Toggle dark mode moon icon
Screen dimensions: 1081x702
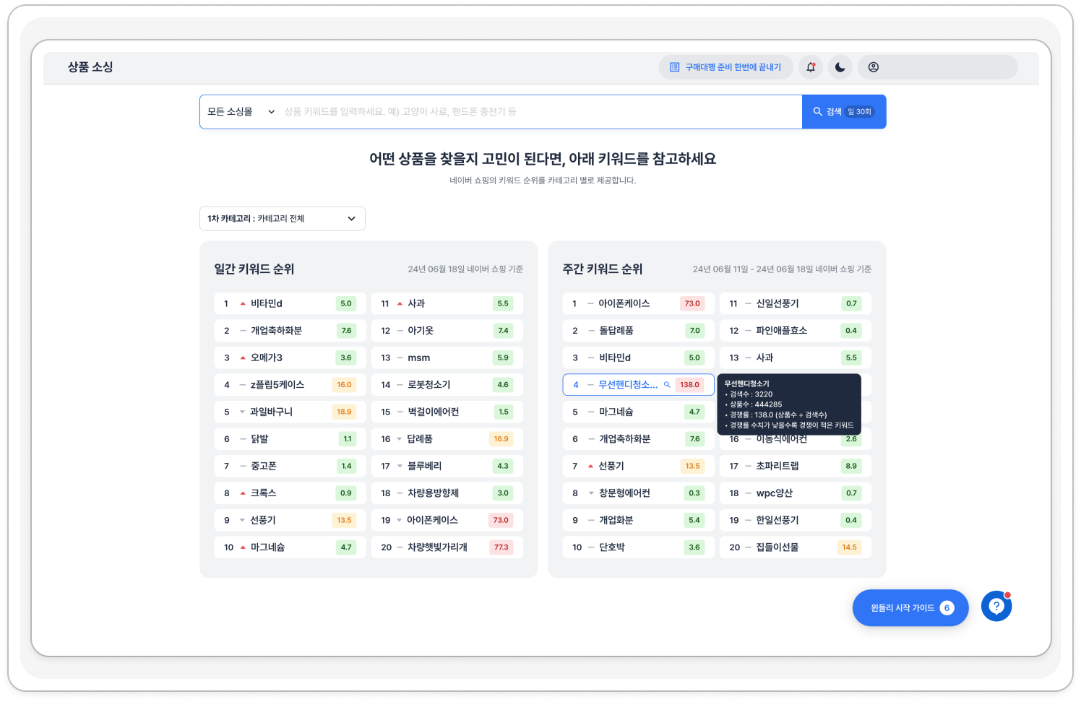click(x=840, y=67)
